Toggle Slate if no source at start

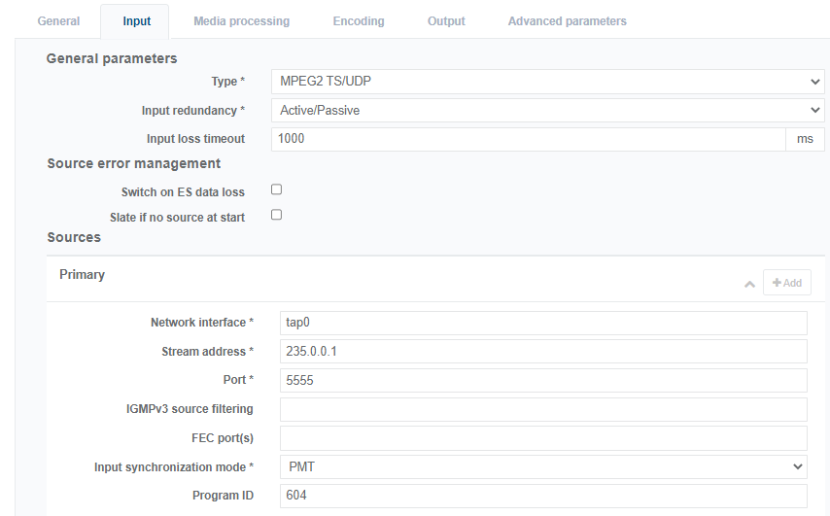(x=276, y=215)
